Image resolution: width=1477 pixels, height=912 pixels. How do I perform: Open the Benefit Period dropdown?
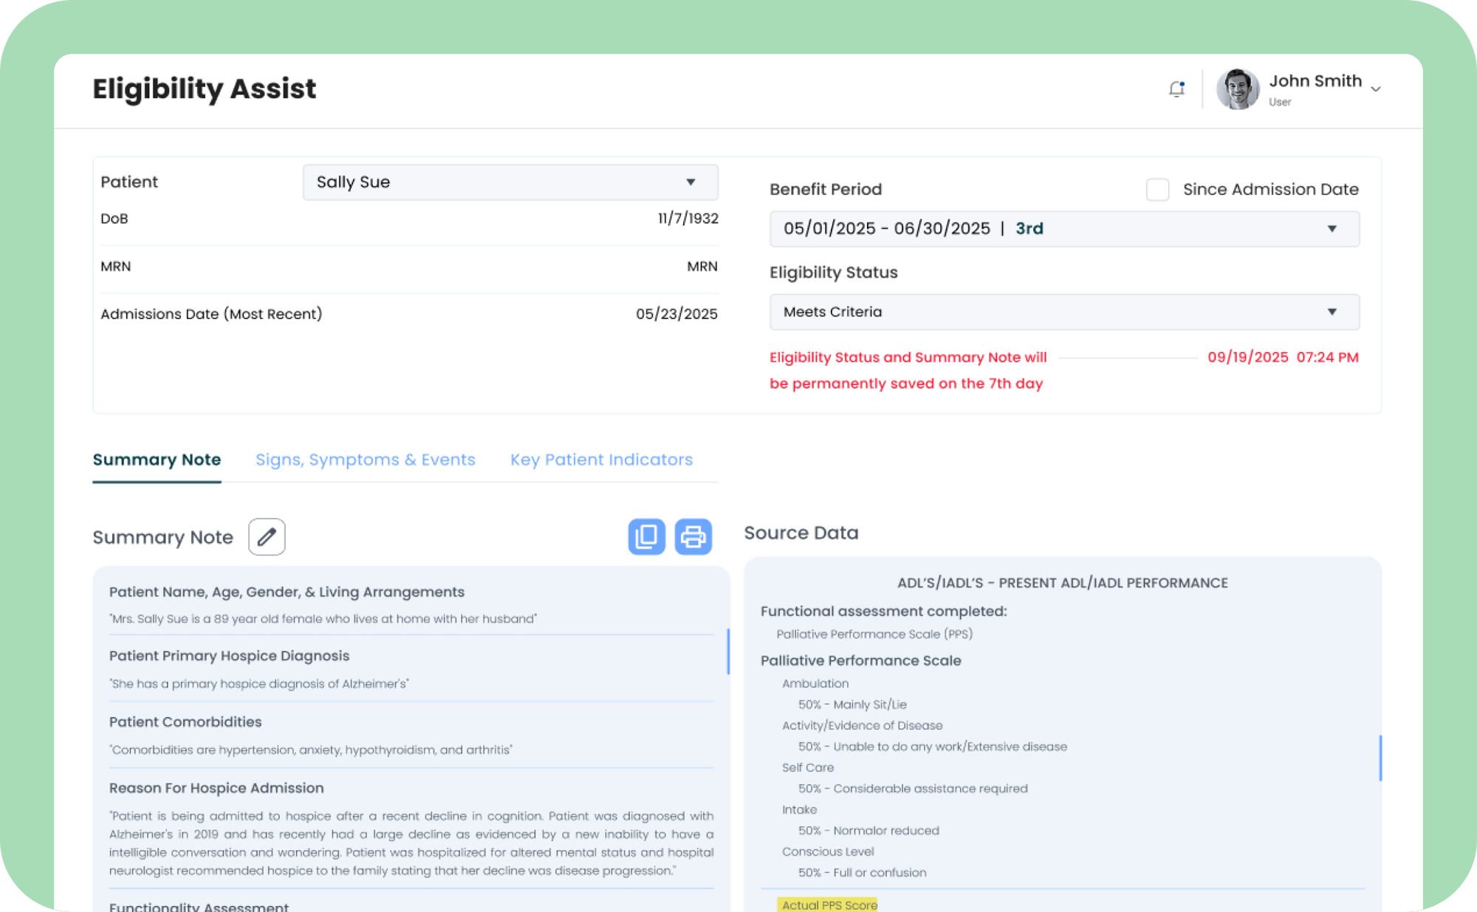[x=1063, y=229]
